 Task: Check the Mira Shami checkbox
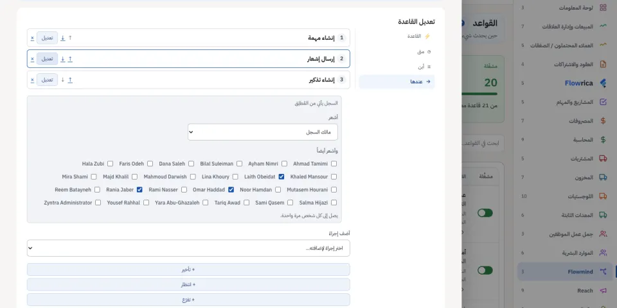94,176
